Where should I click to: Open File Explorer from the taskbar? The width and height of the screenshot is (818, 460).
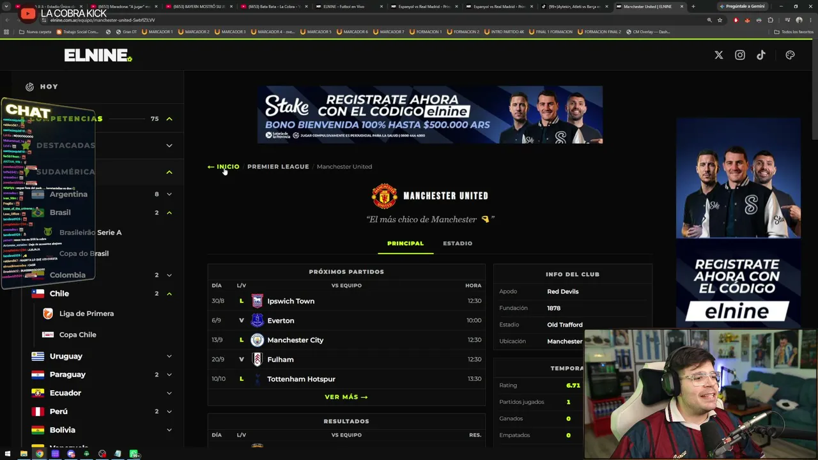24,454
